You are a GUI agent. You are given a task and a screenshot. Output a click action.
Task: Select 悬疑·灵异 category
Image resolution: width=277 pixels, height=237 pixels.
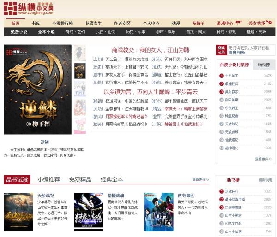pos(256,32)
